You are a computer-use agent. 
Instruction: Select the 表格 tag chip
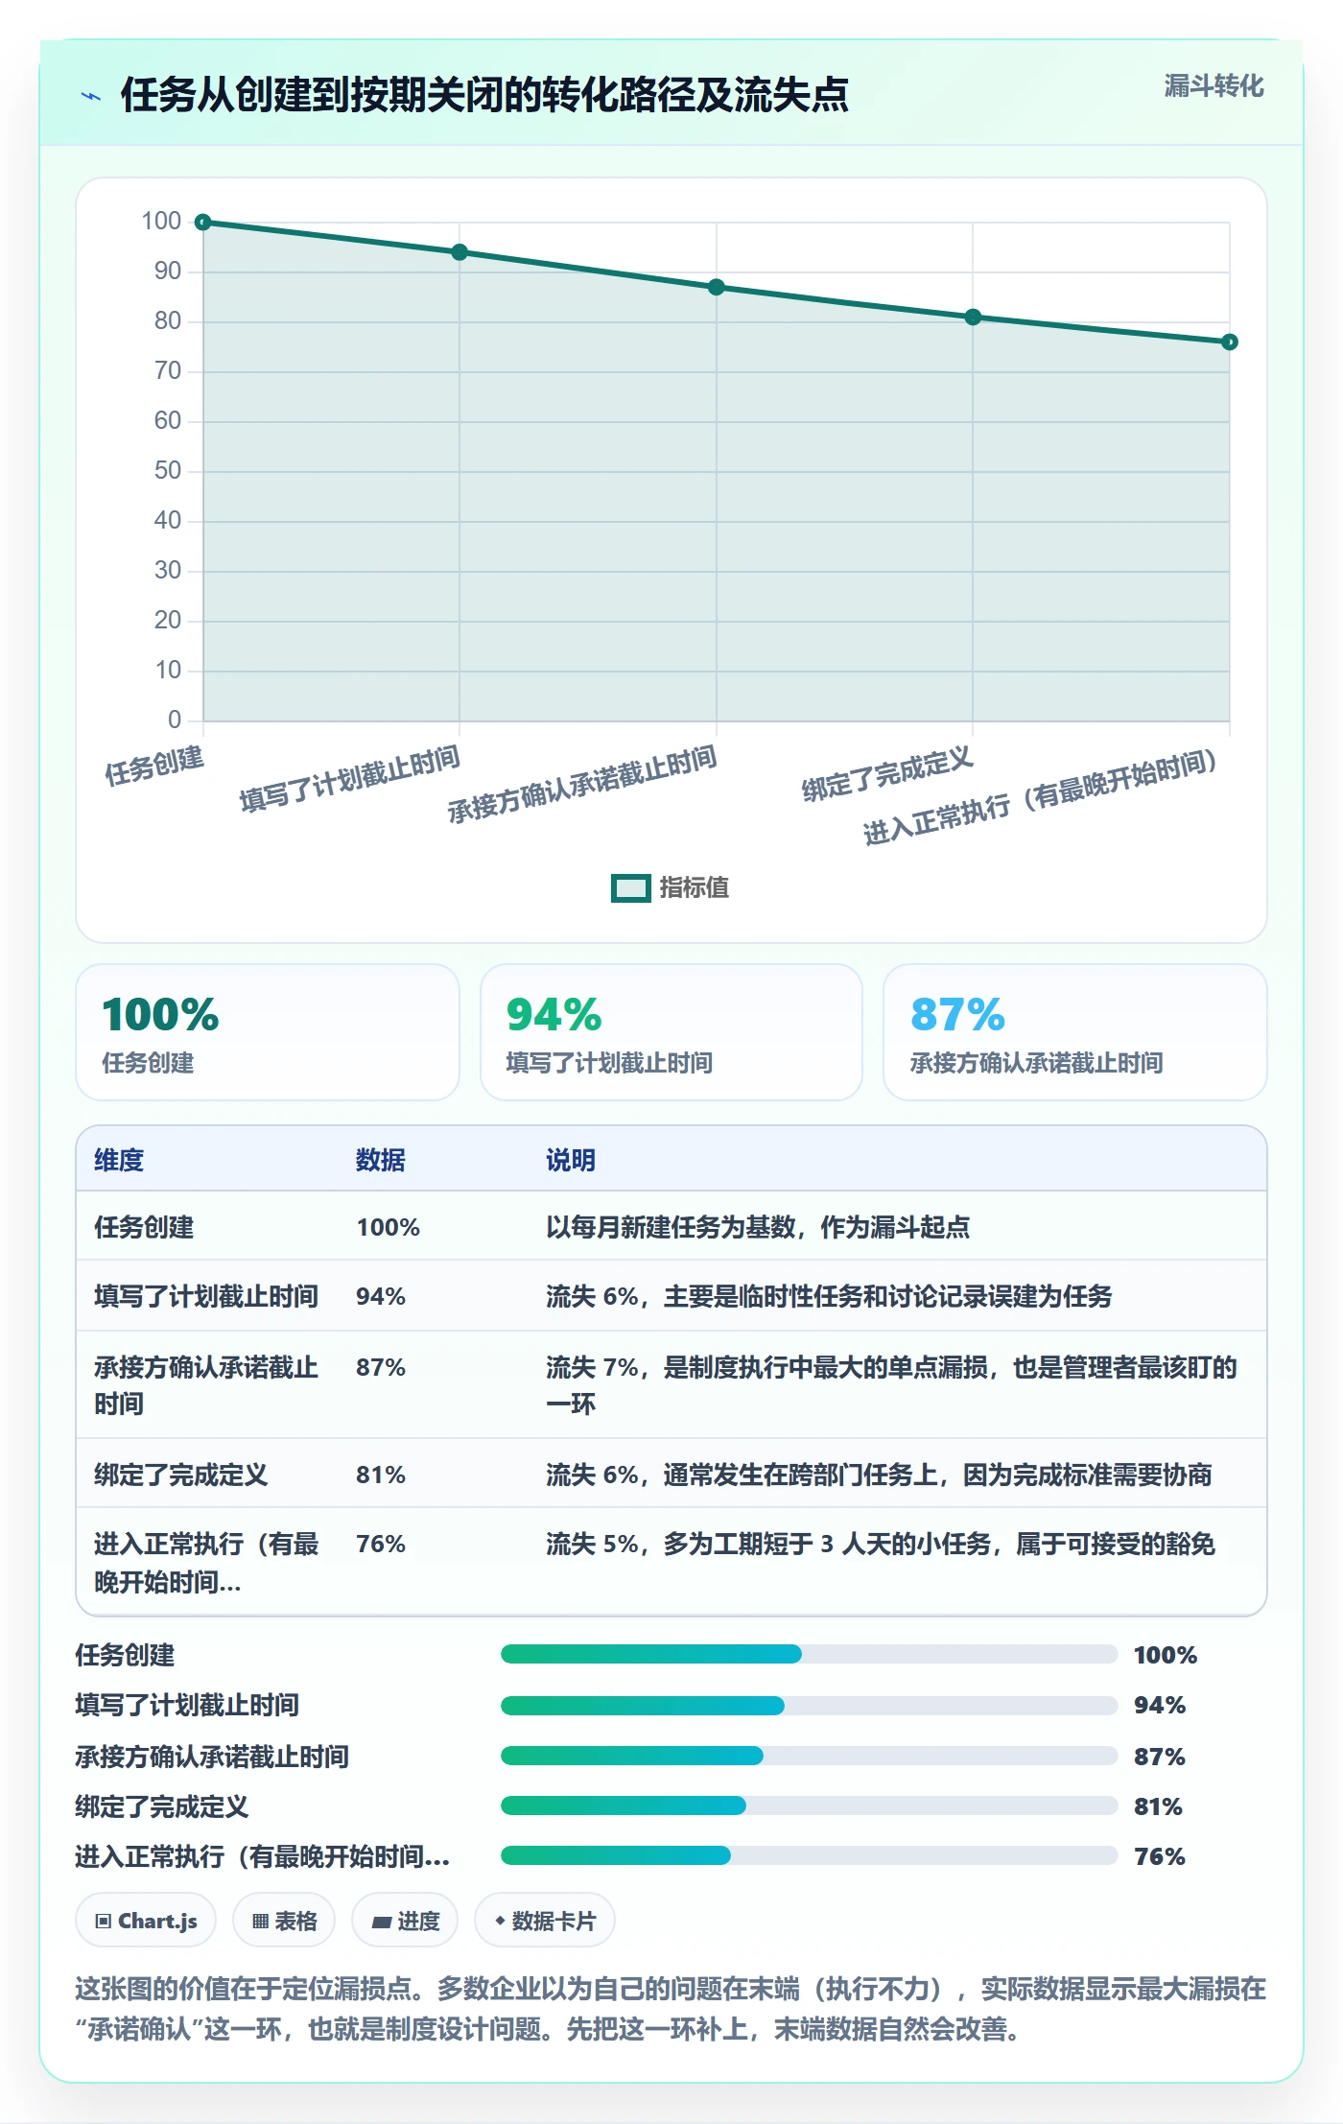284,1921
